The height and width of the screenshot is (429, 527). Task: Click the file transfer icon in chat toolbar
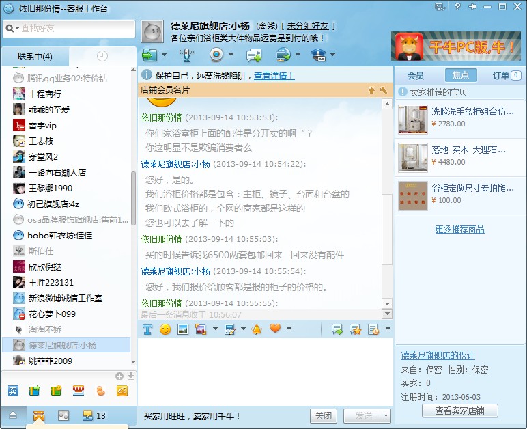[x=149, y=55]
